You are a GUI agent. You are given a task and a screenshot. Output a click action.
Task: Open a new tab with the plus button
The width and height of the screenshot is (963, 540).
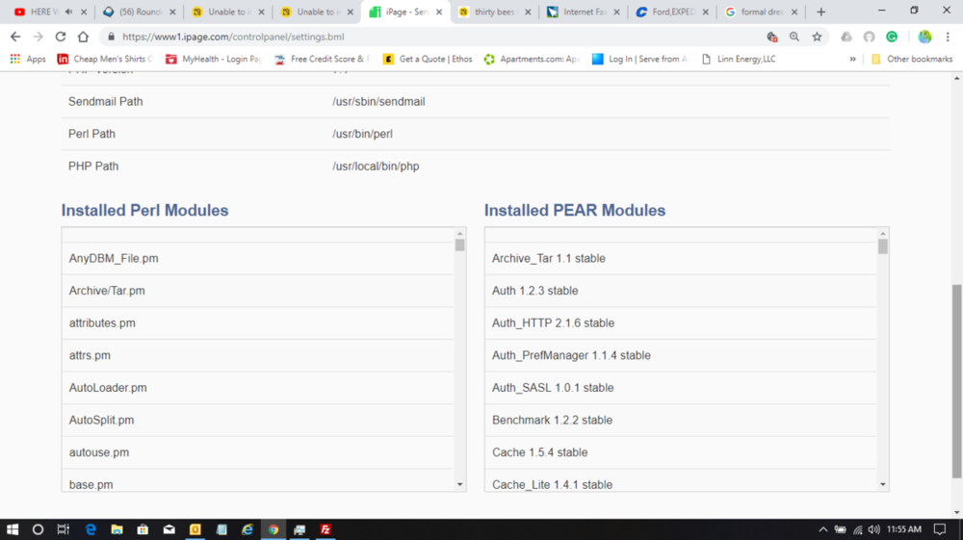point(820,12)
